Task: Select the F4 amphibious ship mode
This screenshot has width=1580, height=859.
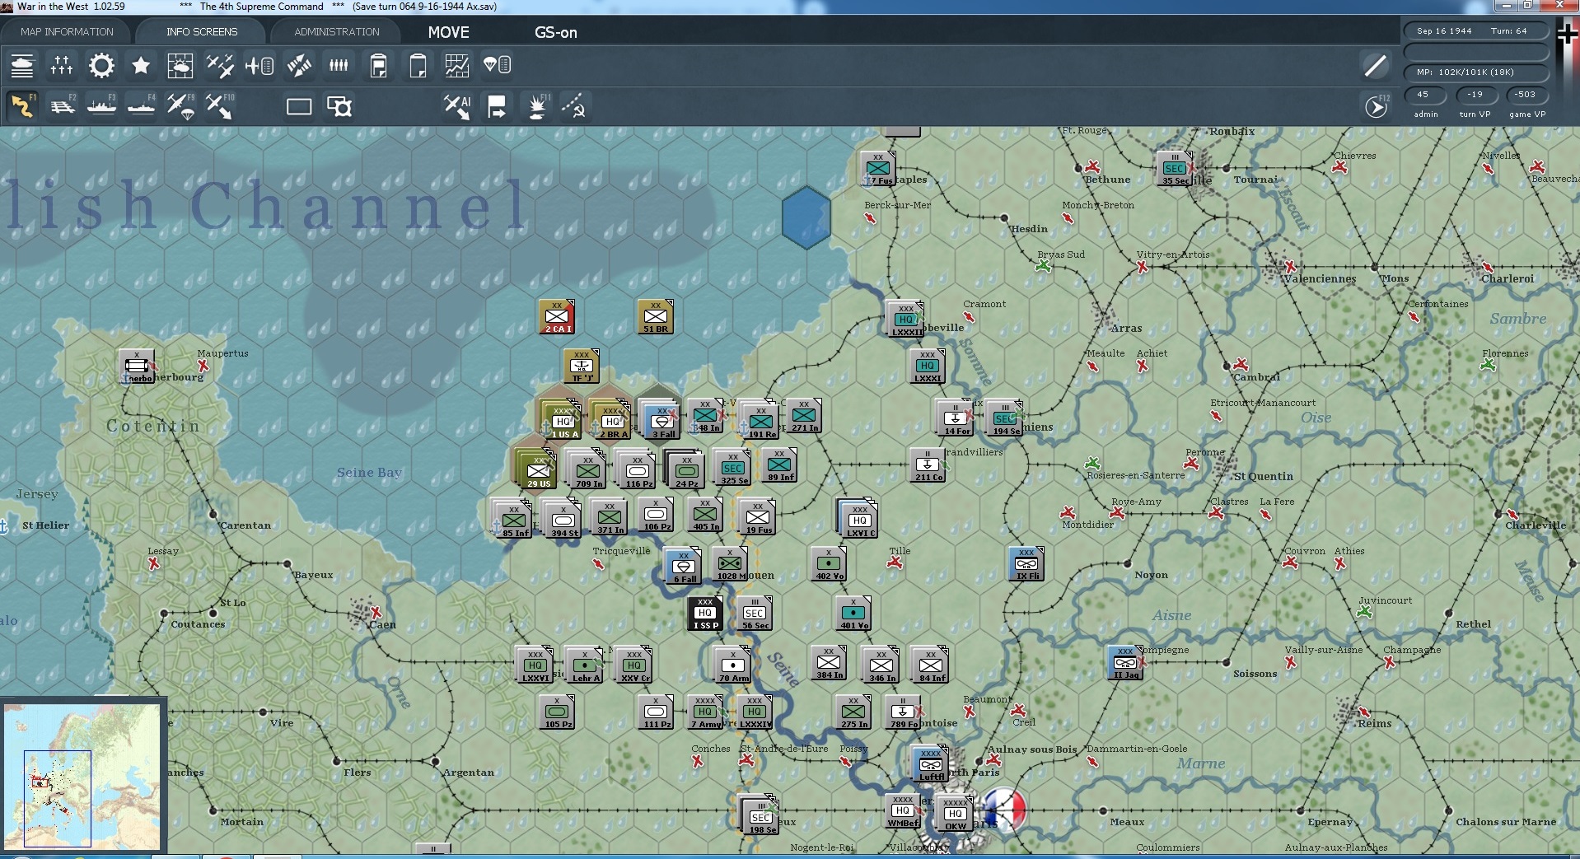Action: tap(141, 106)
